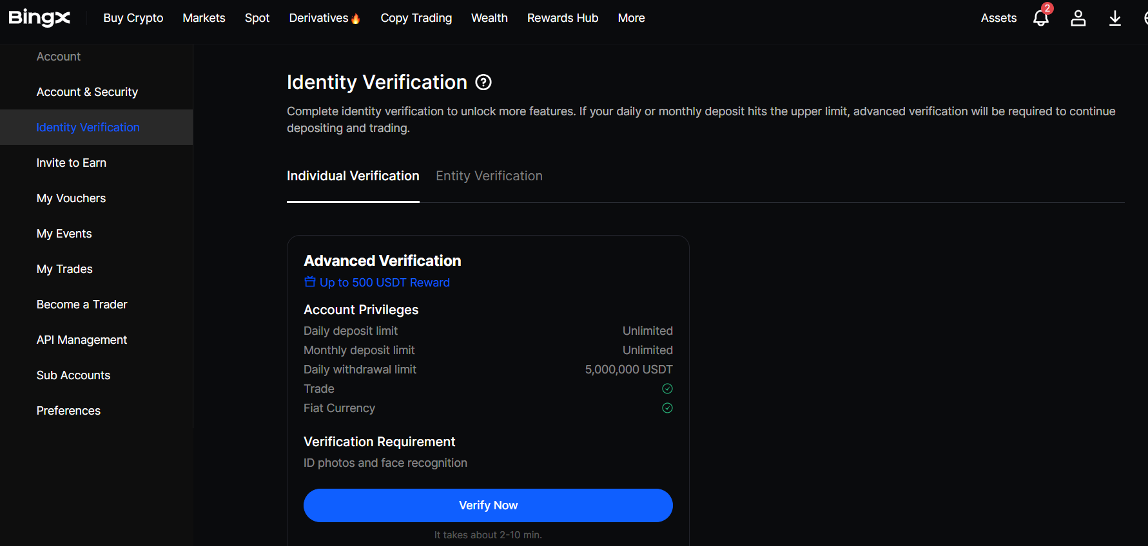The width and height of the screenshot is (1148, 546).
Task: Open Preferences in the sidebar
Action: (x=97, y=411)
